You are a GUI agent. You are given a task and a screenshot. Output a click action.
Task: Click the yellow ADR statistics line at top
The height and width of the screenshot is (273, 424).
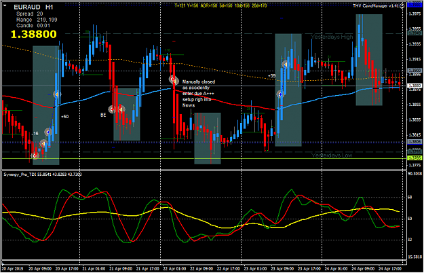tap(220, 5)
